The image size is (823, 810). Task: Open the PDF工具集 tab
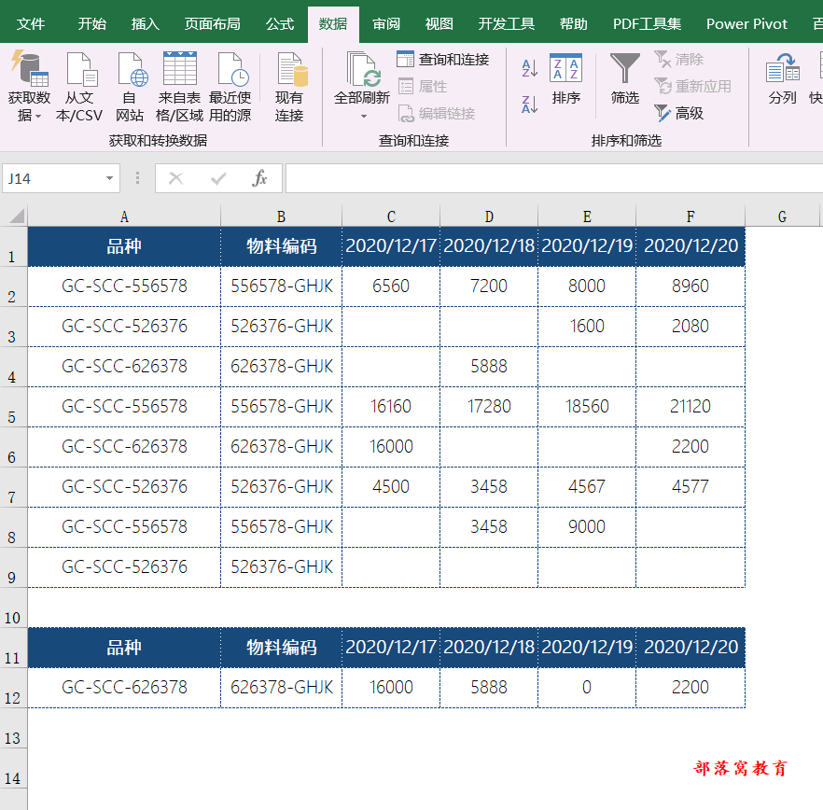pos(647,24)
